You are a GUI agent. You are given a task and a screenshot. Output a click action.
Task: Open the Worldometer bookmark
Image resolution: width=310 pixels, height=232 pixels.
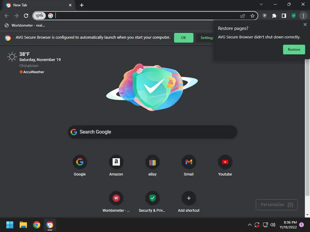(x=25, y=25)
